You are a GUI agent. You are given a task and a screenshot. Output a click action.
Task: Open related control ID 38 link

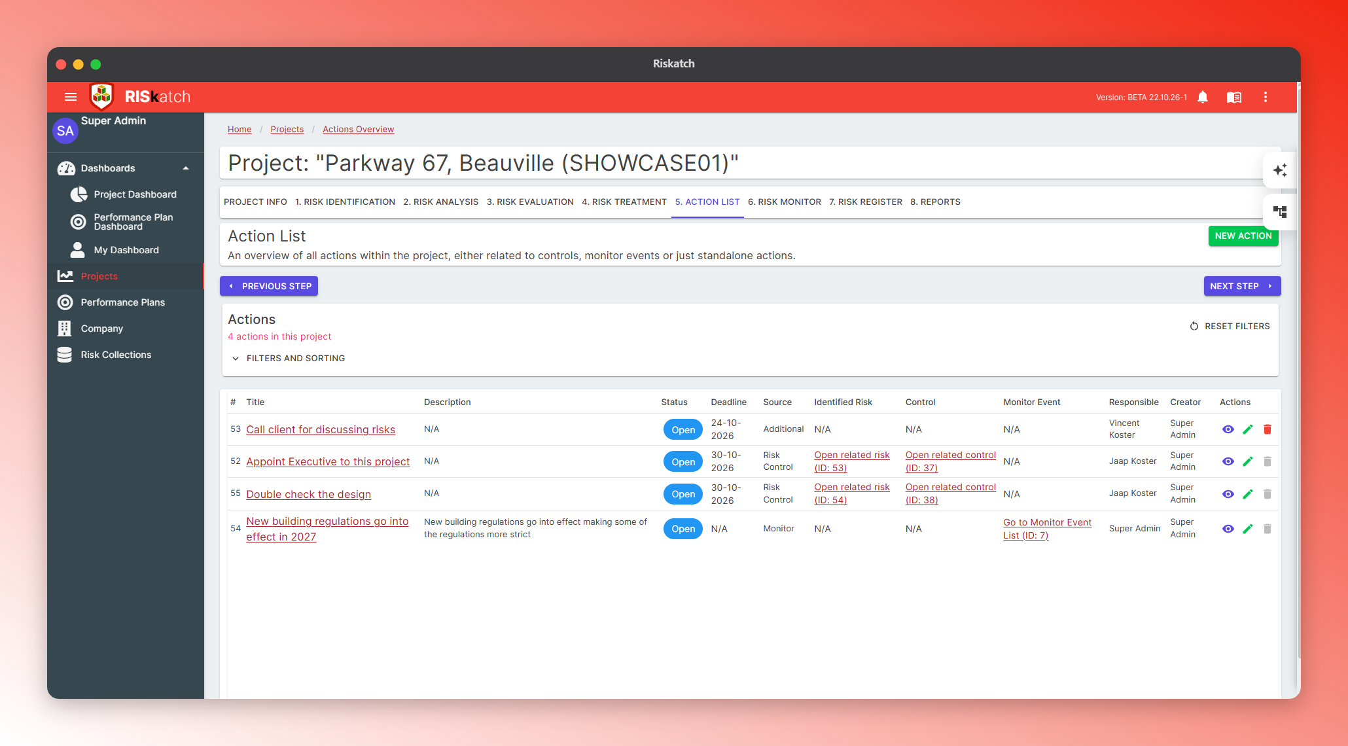[950, 493]
